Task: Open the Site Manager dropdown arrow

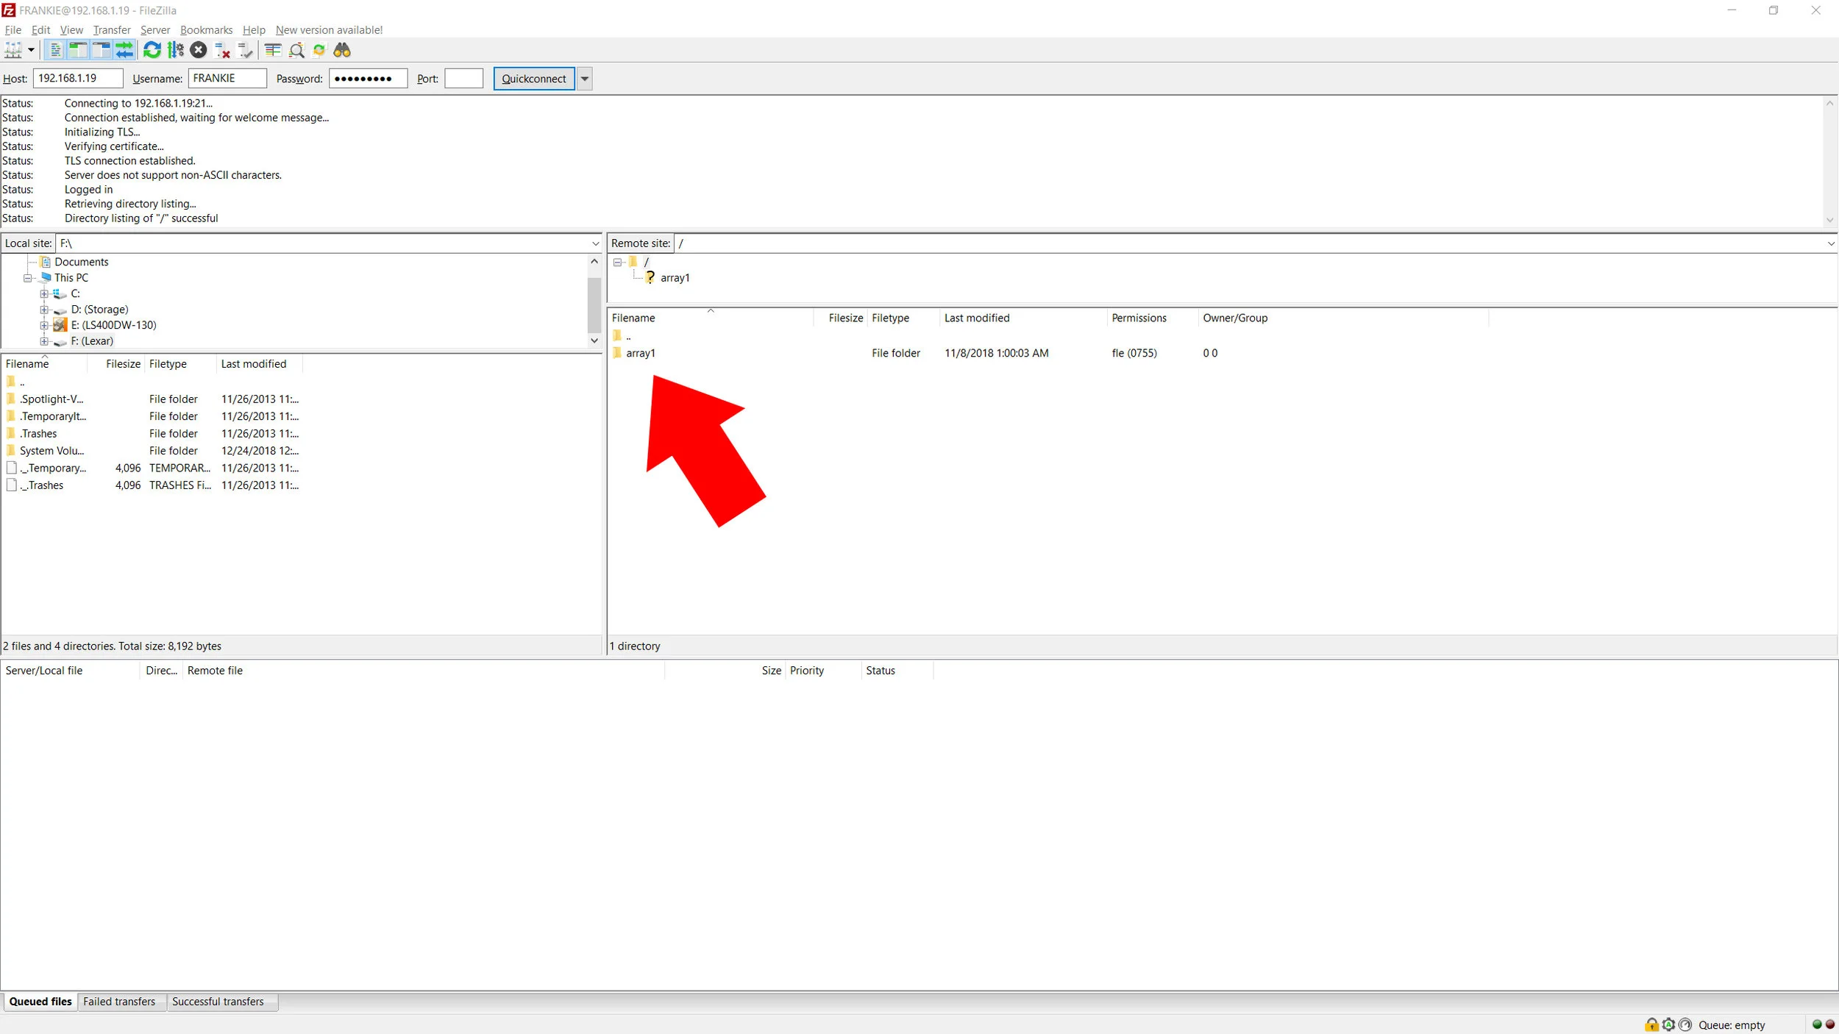Action: (31, 50)
